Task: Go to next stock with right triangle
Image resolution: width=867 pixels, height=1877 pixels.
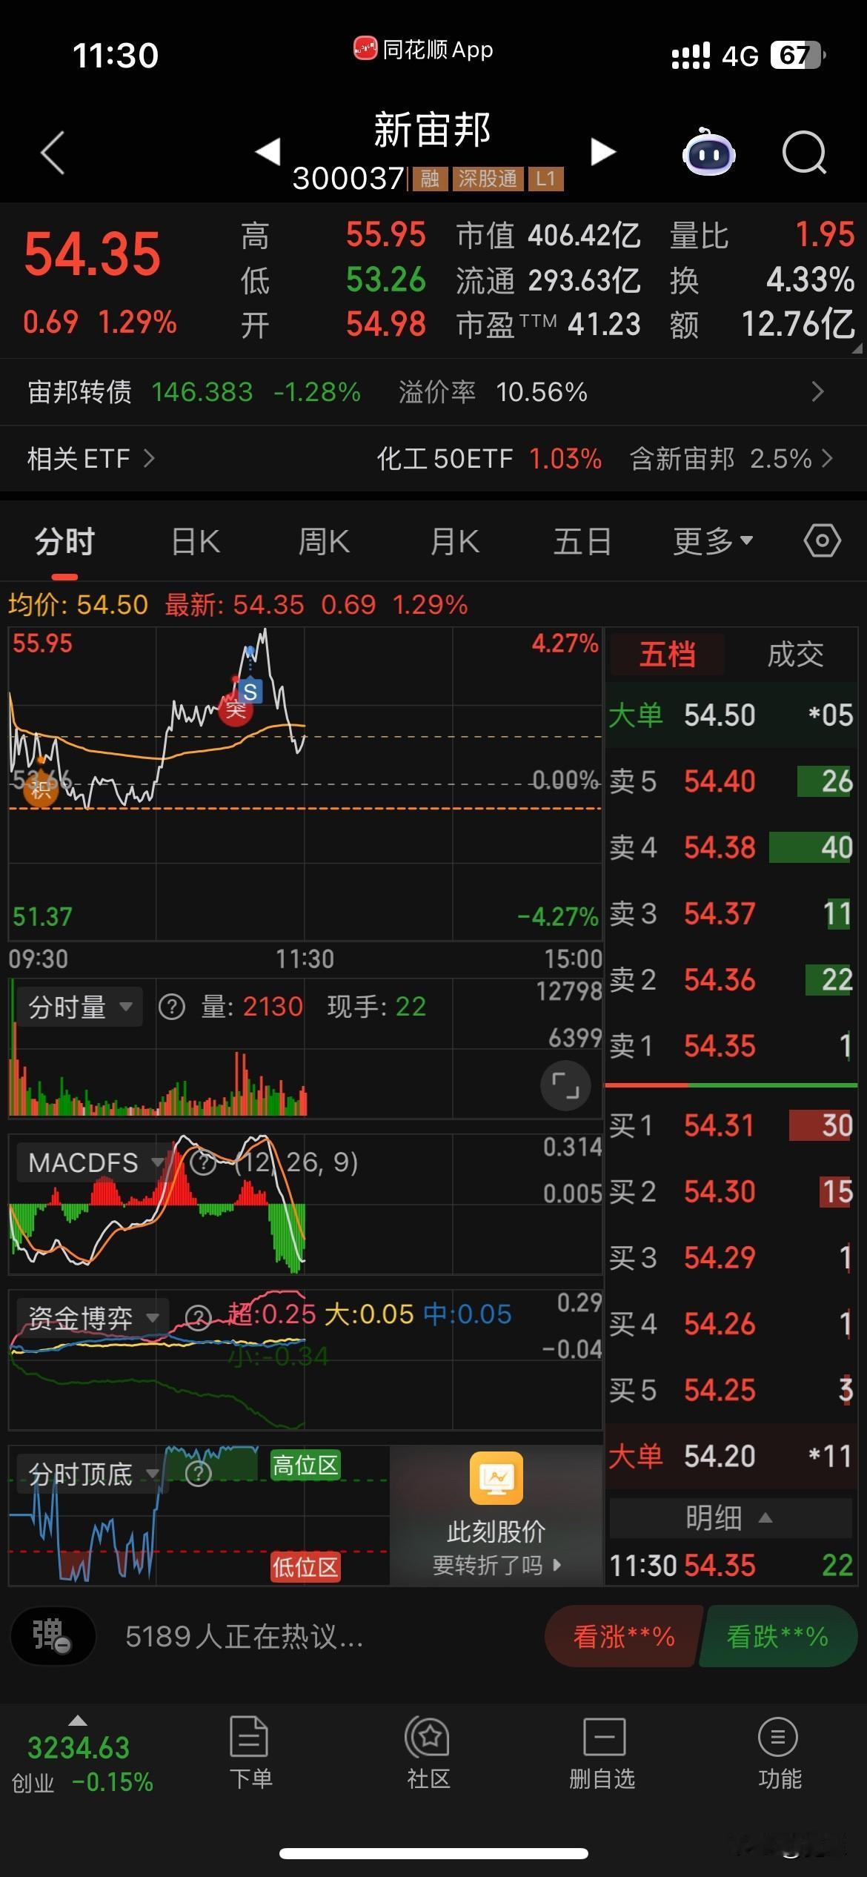Action: point(603,151)
